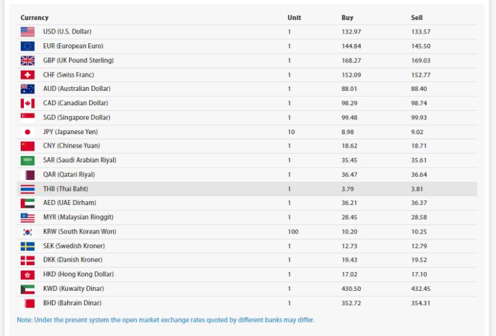Click the Swiss Franc flag icon

(27, 75)
